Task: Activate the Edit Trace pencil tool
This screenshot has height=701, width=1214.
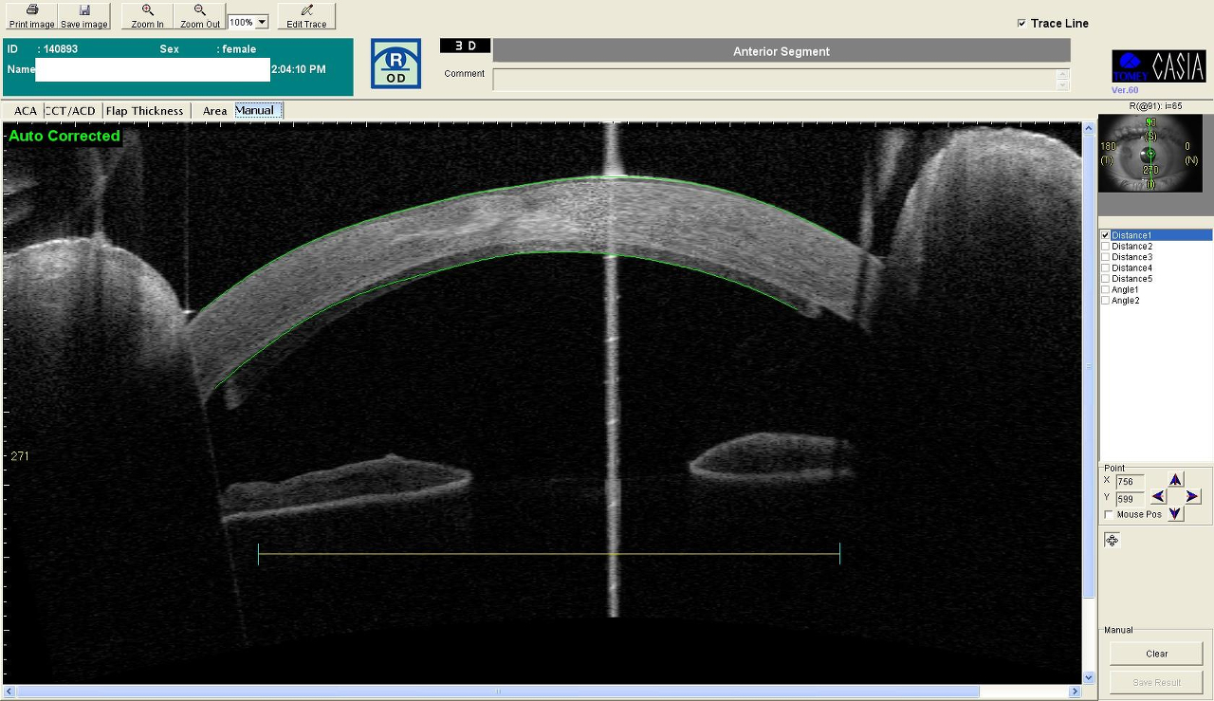Action: (306, 16)
